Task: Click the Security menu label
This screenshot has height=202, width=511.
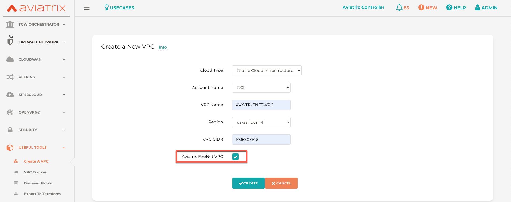Action: pyautogui.click(x=28, y=130)
